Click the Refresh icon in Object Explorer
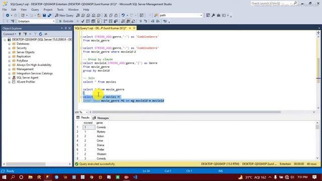Screen dimensions: 322x181 pyautogui.click(x=40, y=34)
